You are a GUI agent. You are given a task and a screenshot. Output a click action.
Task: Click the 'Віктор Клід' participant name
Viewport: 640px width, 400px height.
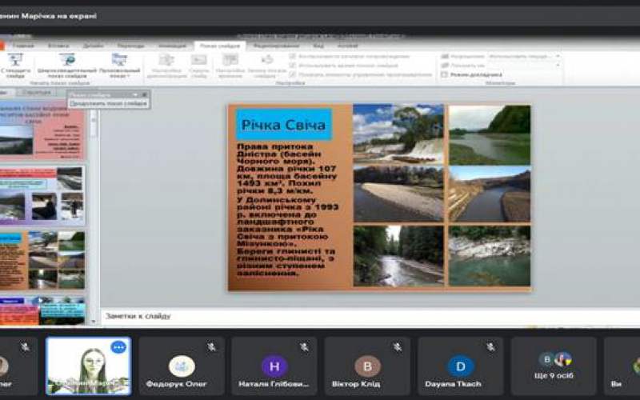(356, 384)
